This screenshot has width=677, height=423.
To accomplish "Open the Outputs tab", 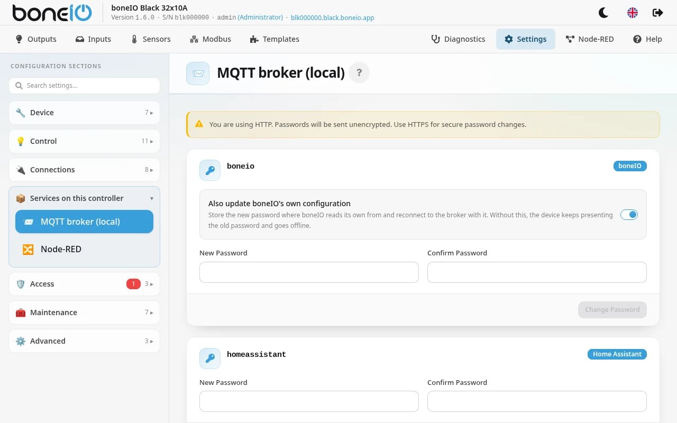I will pos(35,39).
